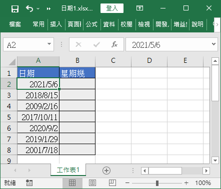The width and height of the screenshot is (221, 189).
Task: Save the workbook with the floppy disk icon
Action: 15,8
